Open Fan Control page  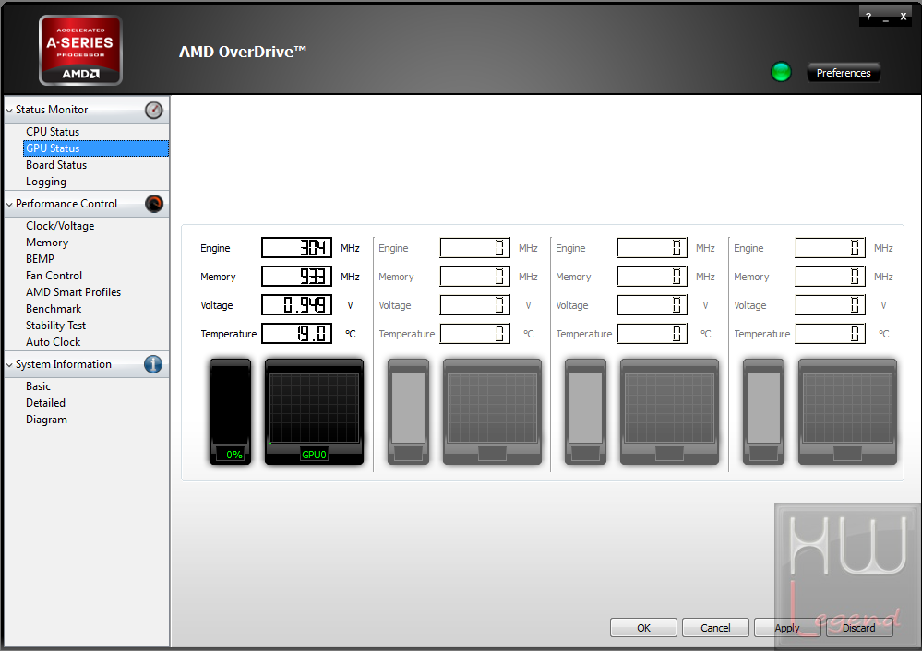coord(54,275)
